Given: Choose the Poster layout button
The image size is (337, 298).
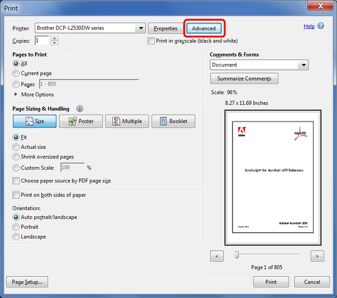Looking at the screenshot, I should [x=81, y=121].
